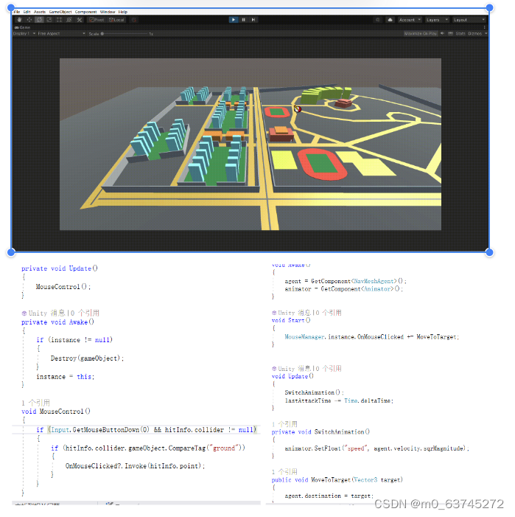Open the Account dropdown
Screen dimensions: 515x517
pos(410,20)
